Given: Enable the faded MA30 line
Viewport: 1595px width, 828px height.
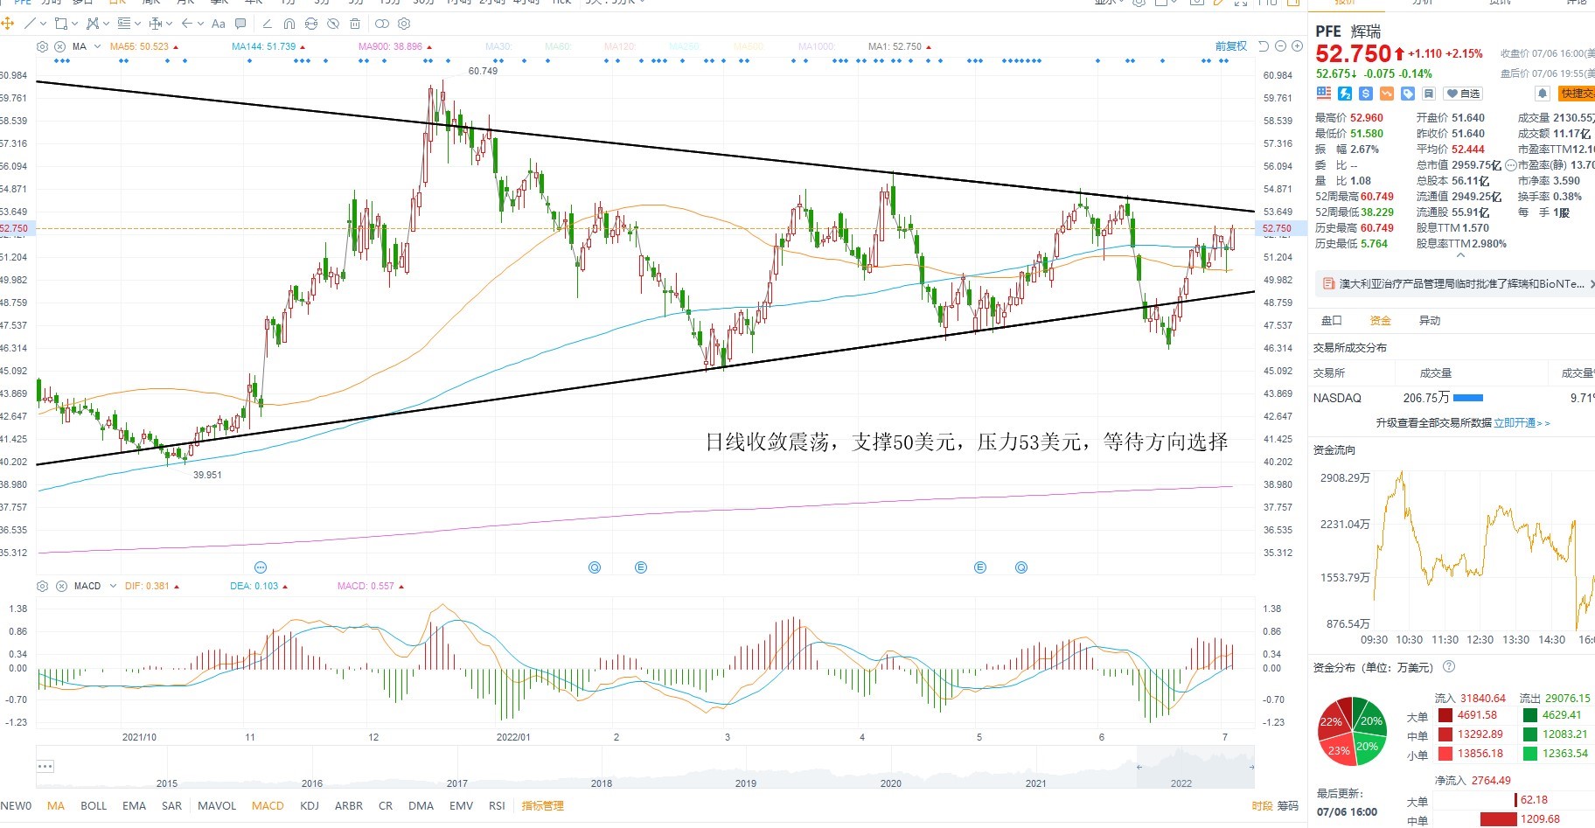Looking at the screenshot, I should [x=498, y=46].
